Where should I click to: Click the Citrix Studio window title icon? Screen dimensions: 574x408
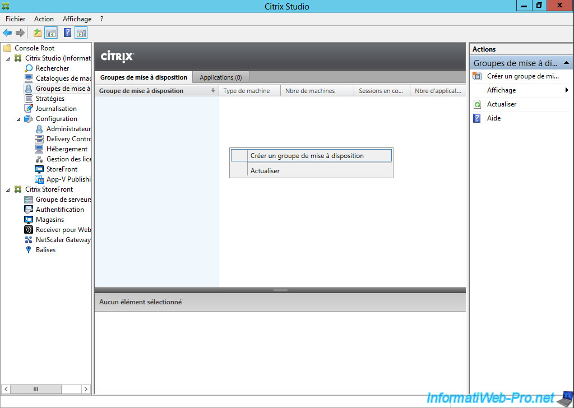pos(6,6)
